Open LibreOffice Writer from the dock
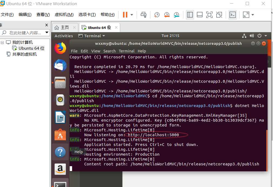This screenshot has height=187, width=273. point(60,117)
